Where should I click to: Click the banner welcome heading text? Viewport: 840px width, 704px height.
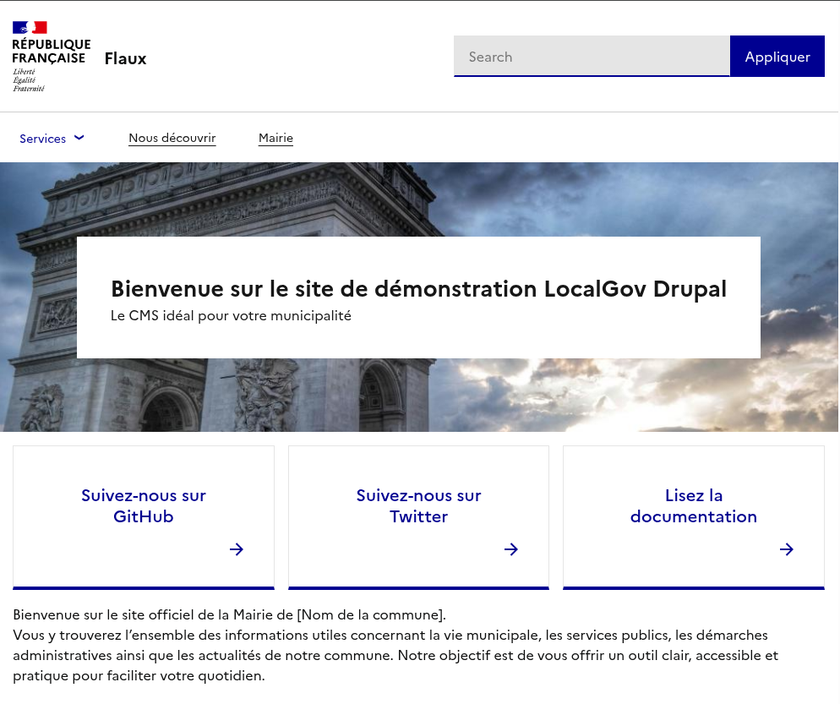[418, 288]
